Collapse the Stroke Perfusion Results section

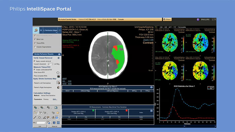pos(59,54)
